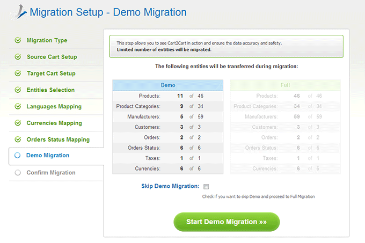Click the grey circle beside Confirm Migration
Image resolution: width=365 pixels, height=243 pixels.
(18, 173)
